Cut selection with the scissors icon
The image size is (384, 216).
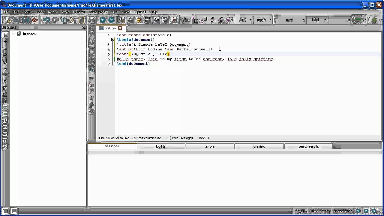pos(73,20)
